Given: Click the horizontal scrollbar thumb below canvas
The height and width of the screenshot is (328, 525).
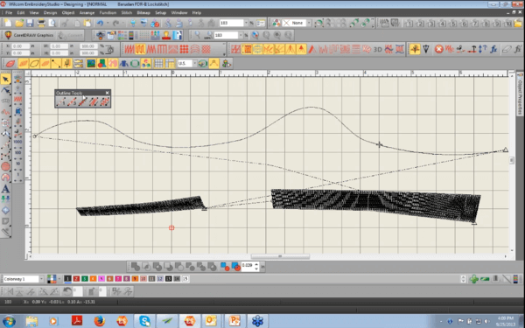Looking at the screenshot, I should coord(280,256).
